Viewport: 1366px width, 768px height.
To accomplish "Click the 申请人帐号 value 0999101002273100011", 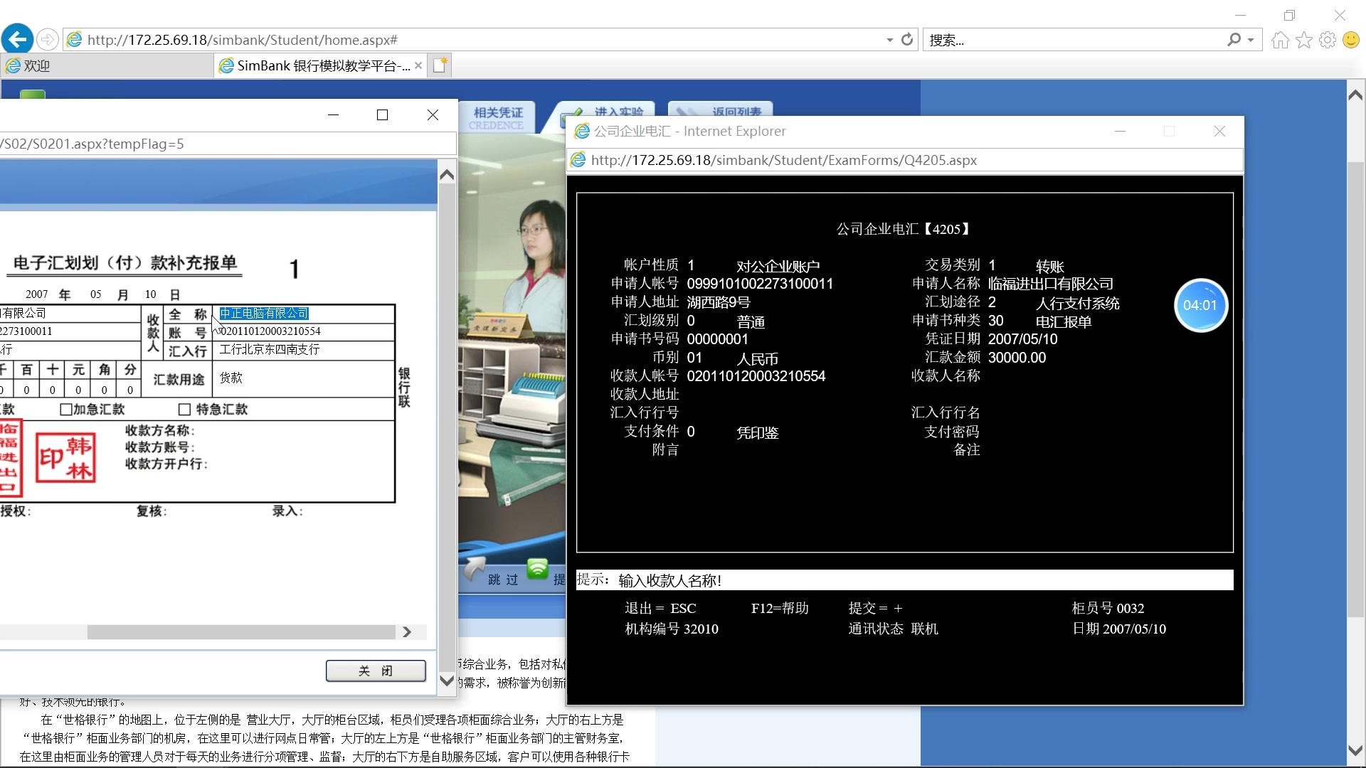I will click(760, 284).
